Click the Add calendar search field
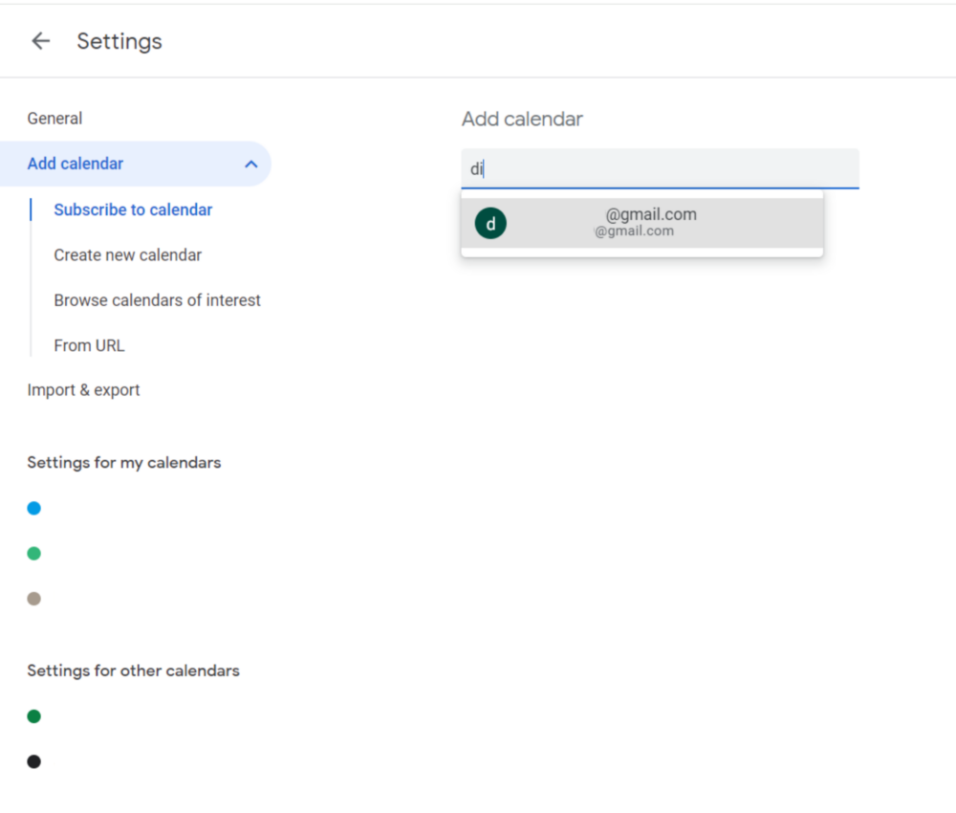956x813 pixels. point(660,169)
